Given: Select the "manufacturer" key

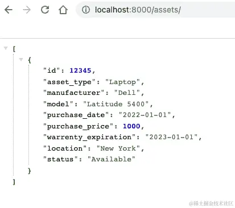Looking at the screenshot, I should (x=73, y=93).
